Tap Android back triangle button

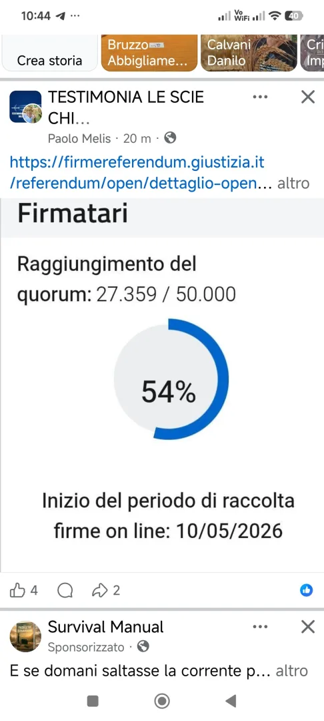(x=231, y=701)
